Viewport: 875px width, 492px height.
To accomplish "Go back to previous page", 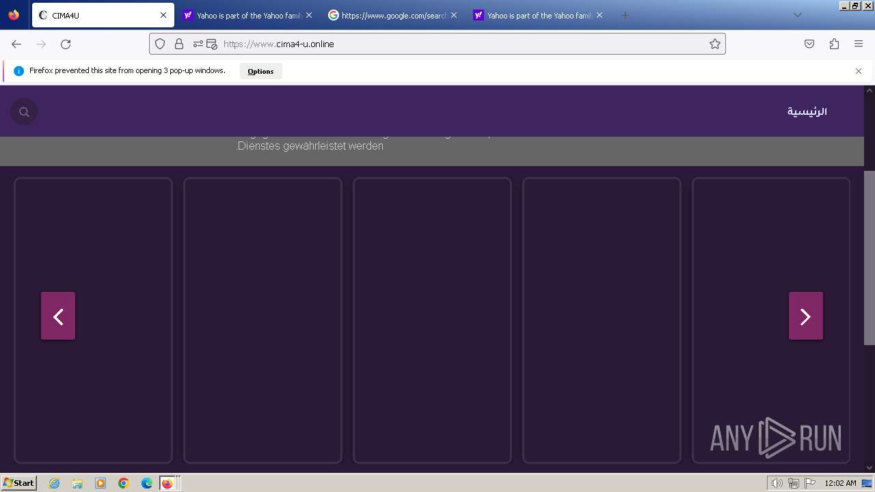I will pos(16,44).
